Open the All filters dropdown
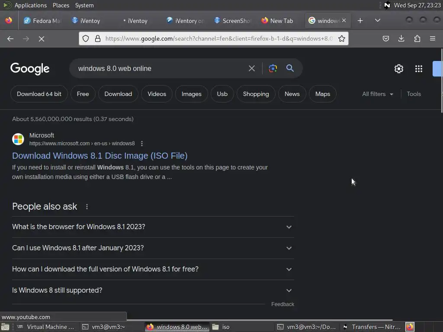Viewport: 443px width, 332px height. [x=378, y=94]
